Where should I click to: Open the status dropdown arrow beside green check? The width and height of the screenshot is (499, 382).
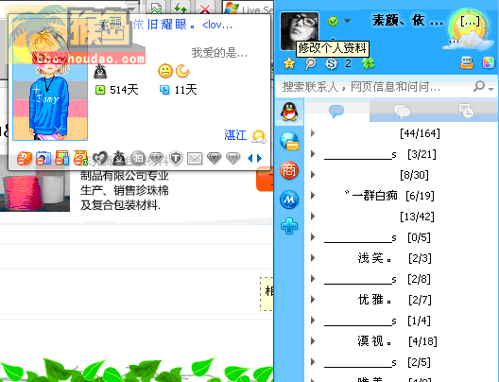347,21
